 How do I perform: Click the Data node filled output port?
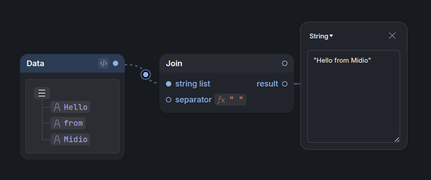115,63
